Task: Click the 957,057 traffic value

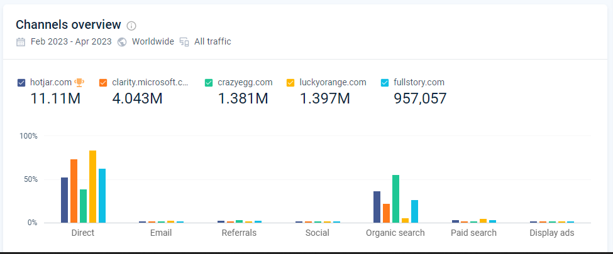Action: click(420, 98)
